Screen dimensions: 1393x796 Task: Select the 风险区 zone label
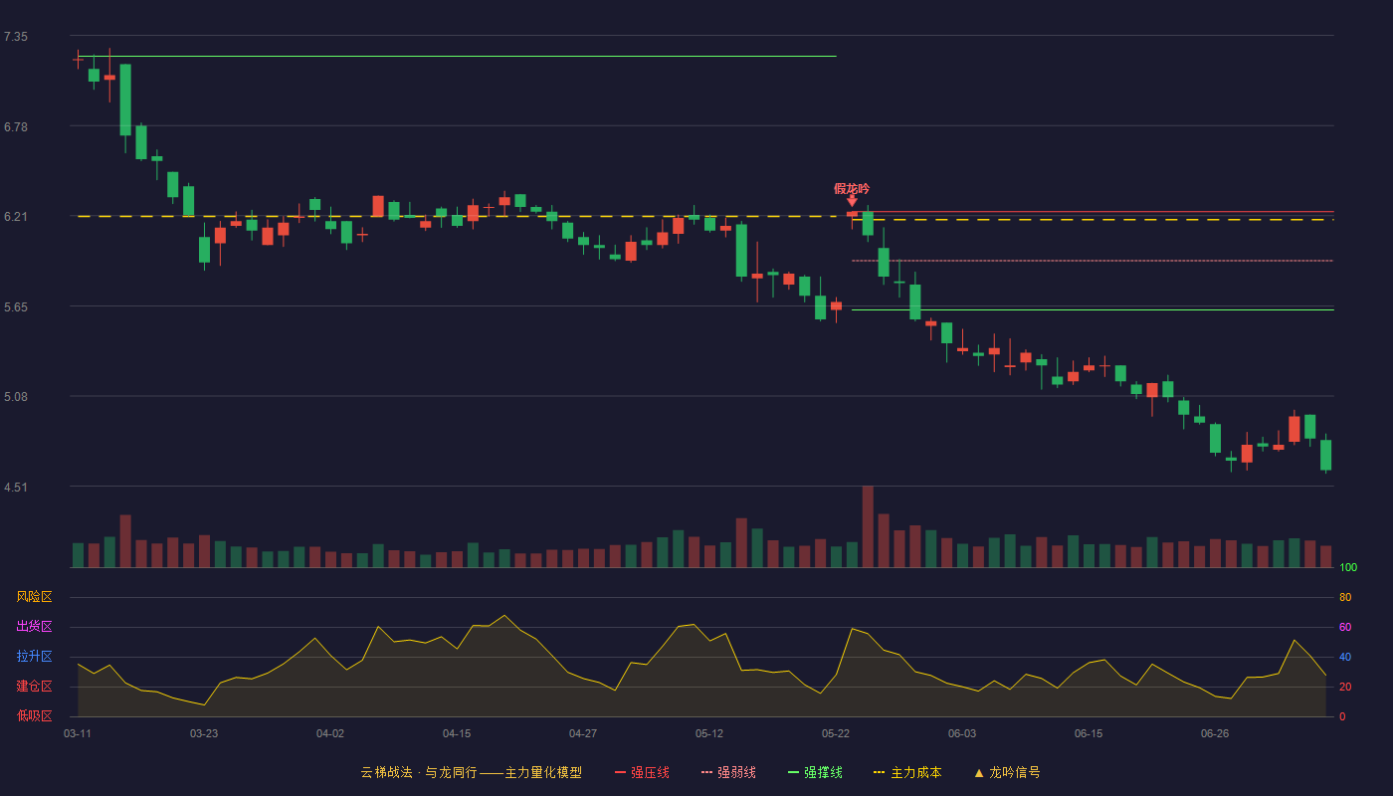[34, 597]
